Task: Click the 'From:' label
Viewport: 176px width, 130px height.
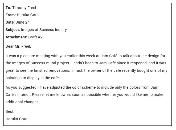Action: point(11,15)
